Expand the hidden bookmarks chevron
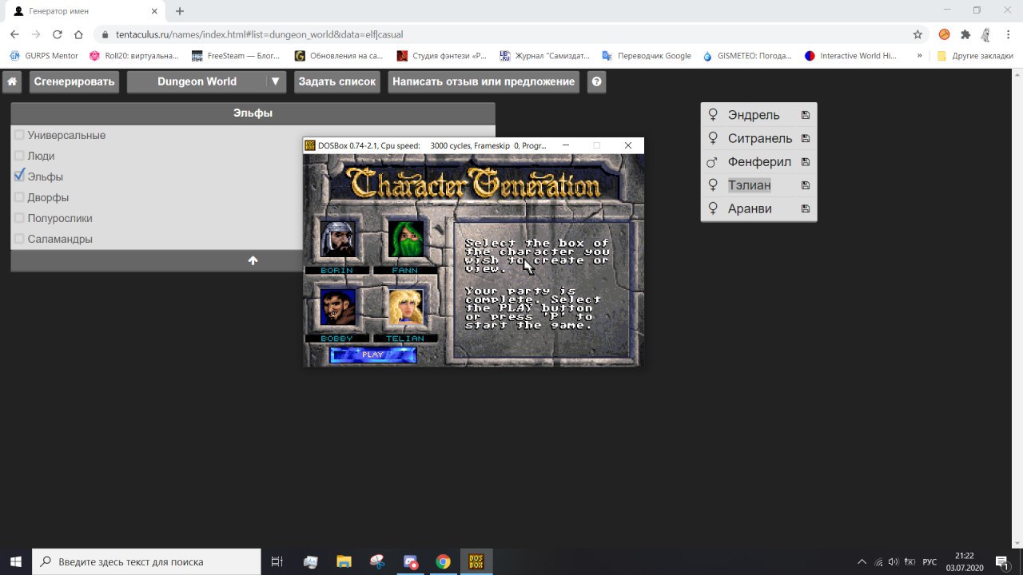 click(919, 56)
